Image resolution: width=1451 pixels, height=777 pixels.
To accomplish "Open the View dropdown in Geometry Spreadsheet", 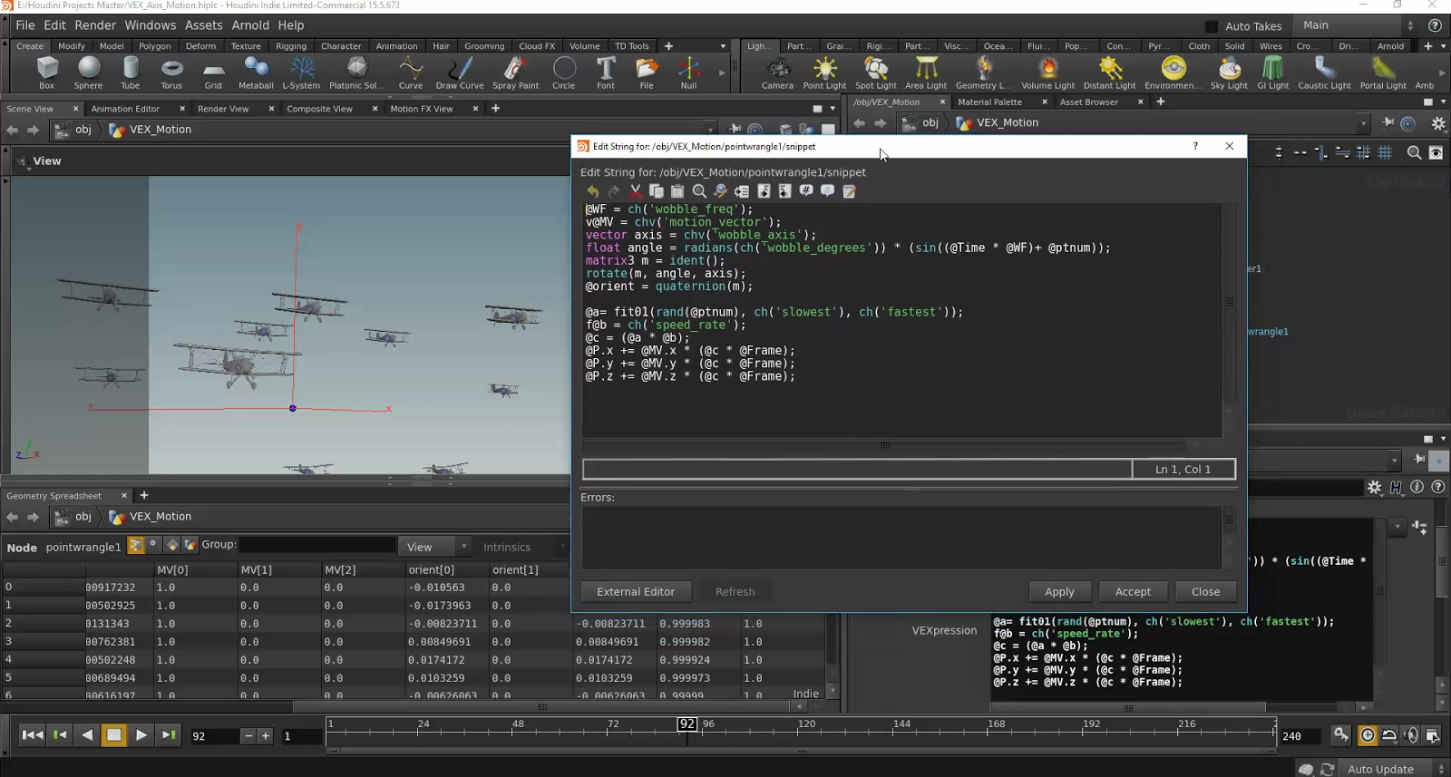I will [435, 547].
